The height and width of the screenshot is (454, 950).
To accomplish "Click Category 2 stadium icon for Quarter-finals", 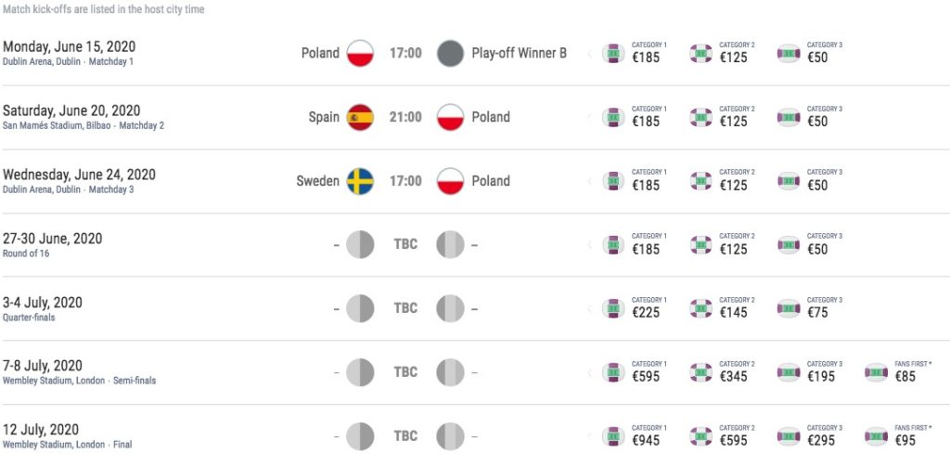I will 700,308.
